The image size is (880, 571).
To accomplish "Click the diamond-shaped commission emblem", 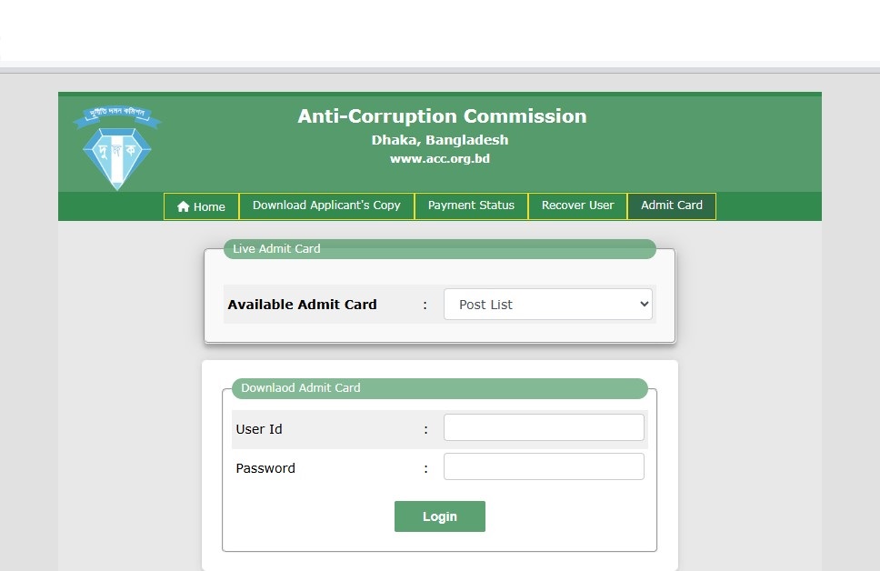I will (117, 156).
